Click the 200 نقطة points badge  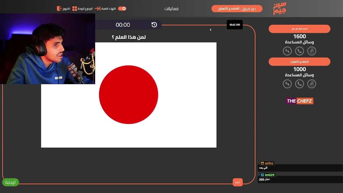pos(235,25)
